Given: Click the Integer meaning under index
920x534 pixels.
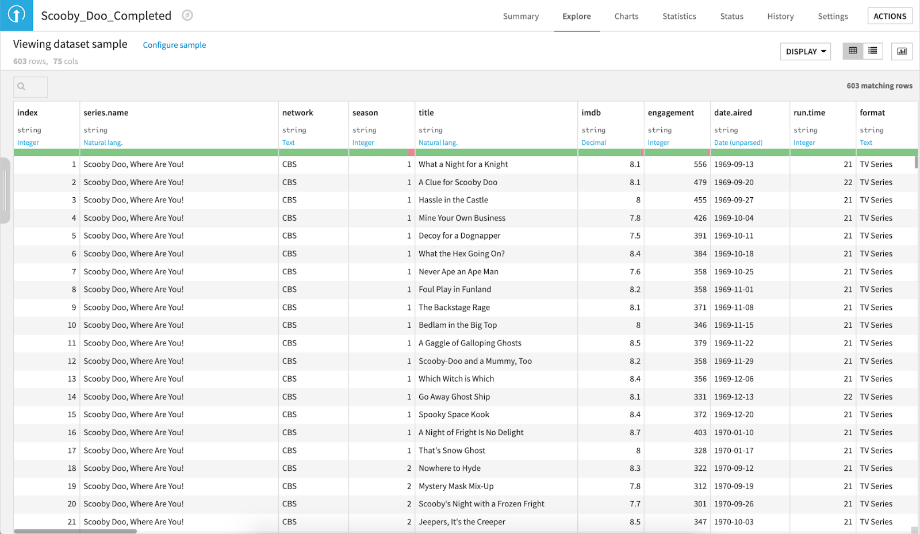Looking at the screenshot, I should tap(28, 143).
